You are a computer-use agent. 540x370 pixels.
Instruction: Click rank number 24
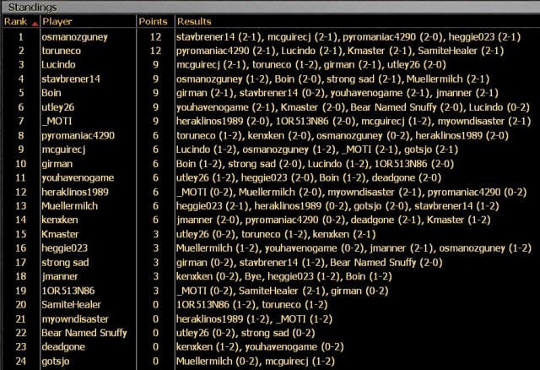tap(20, 362)
